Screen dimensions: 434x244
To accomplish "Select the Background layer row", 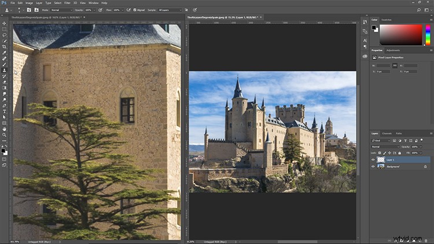I will coord(400,167).
